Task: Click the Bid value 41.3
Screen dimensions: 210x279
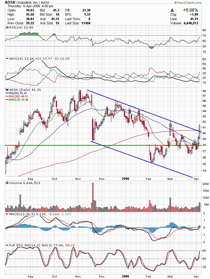Action: tap(56, 10)
